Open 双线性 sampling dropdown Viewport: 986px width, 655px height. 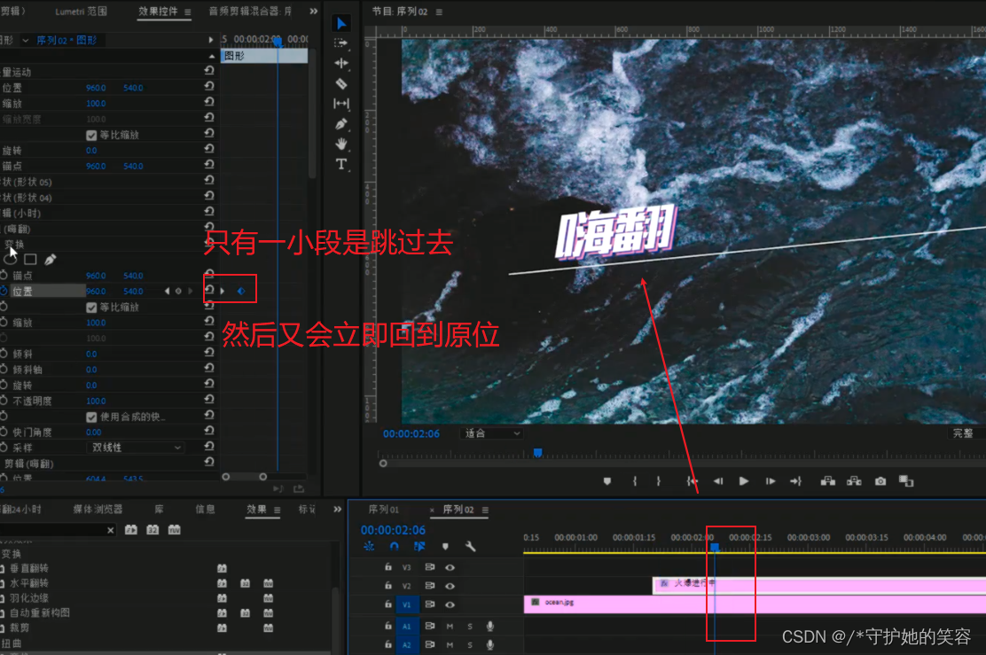pyautogui.click(x=135, y=448)
